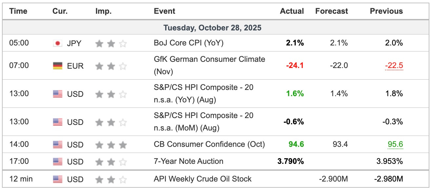Click the German flag icon for EUR

pyautogui.click(x=58, y=66)
